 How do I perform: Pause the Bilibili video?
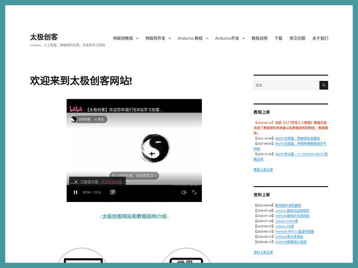(76, 193)
